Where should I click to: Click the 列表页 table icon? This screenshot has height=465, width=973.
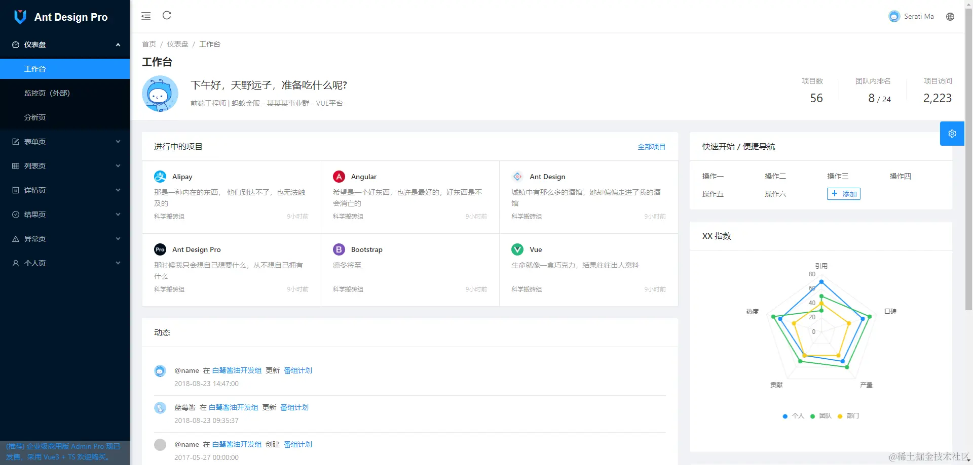(x=16, y=166)
